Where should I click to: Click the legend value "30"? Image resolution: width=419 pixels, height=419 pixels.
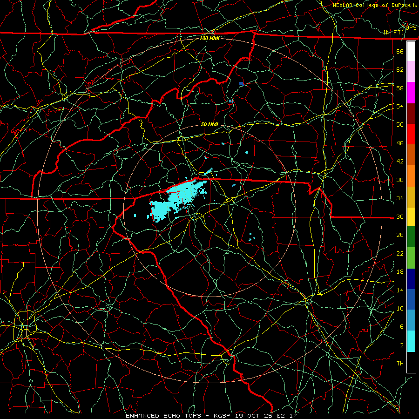(400, 216)
